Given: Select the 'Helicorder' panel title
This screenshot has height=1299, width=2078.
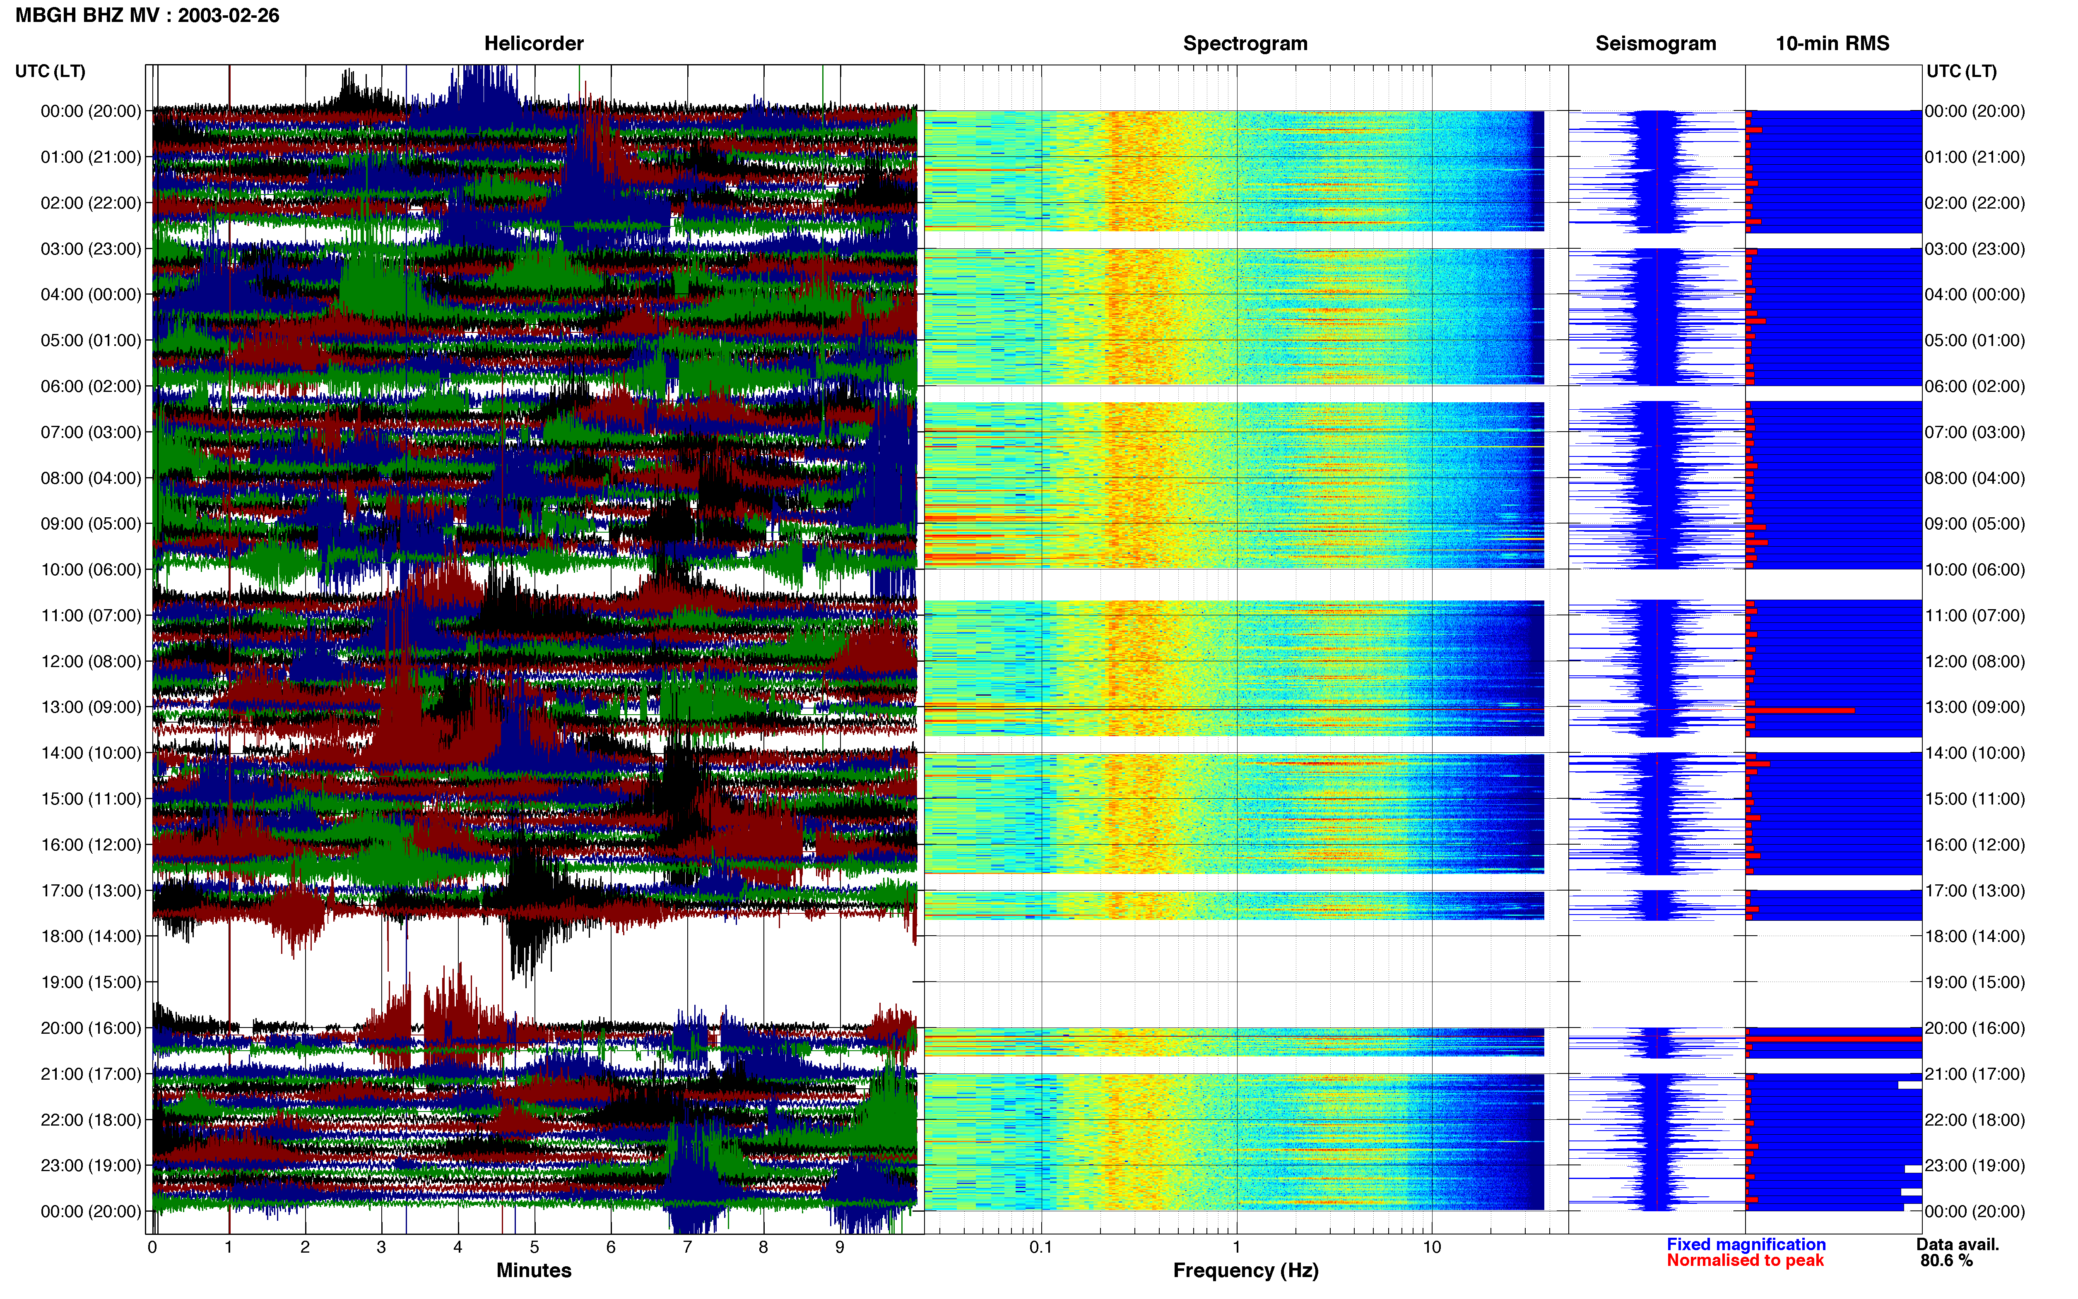Looking at the screenshot, I should coord(534,43).
